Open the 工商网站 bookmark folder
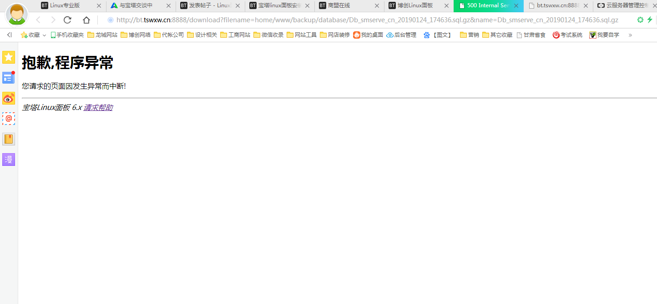 coord(235,35)
